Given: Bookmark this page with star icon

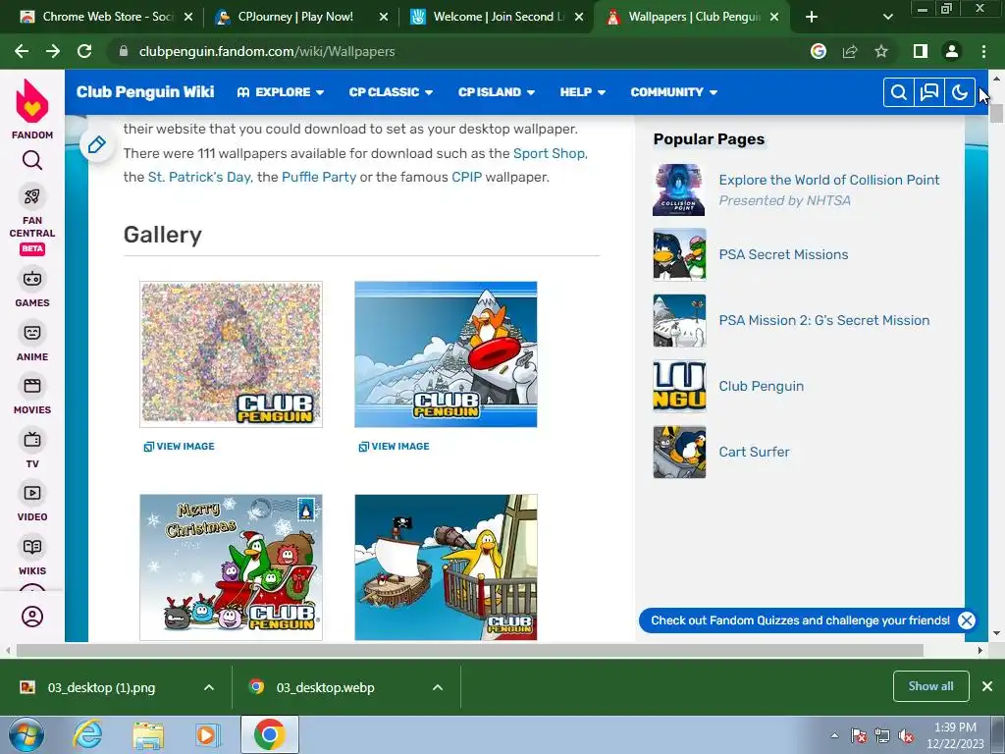Looking at the screenshot, I should coord(881,51).
